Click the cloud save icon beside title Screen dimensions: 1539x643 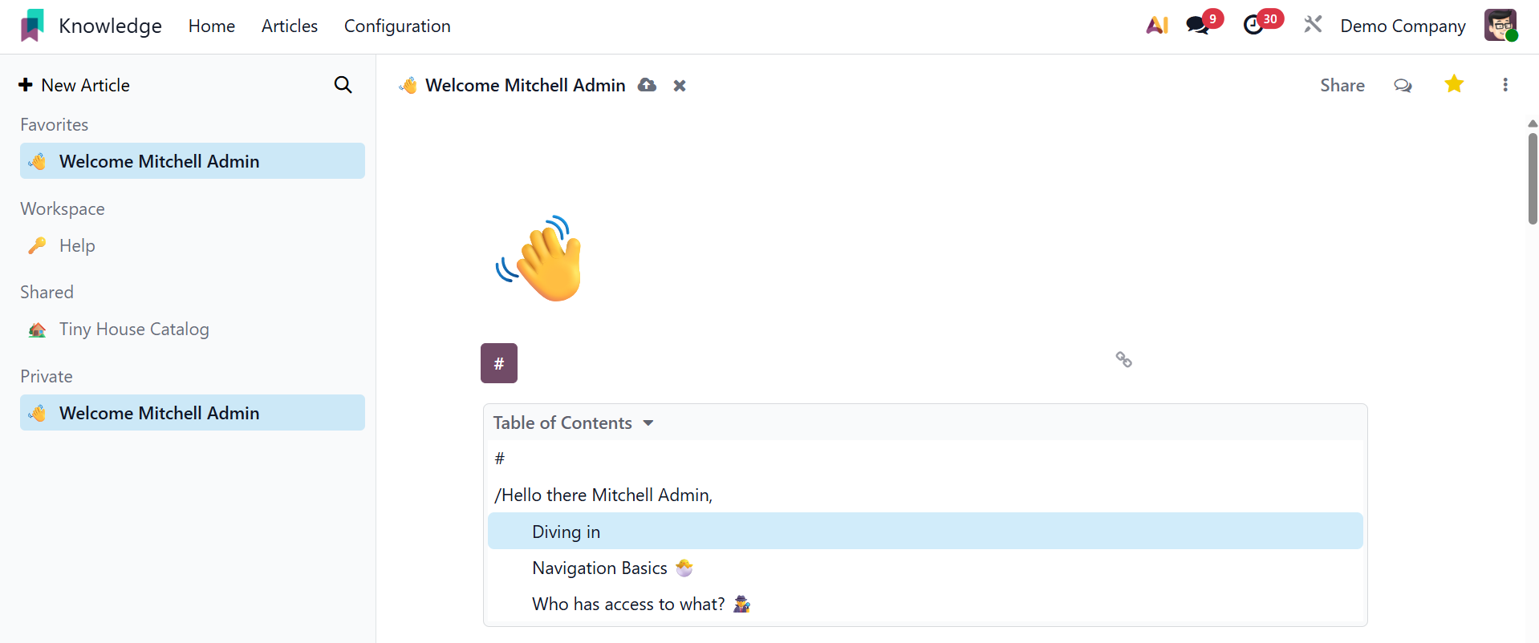pyautogui.click(x=647, y=85)
